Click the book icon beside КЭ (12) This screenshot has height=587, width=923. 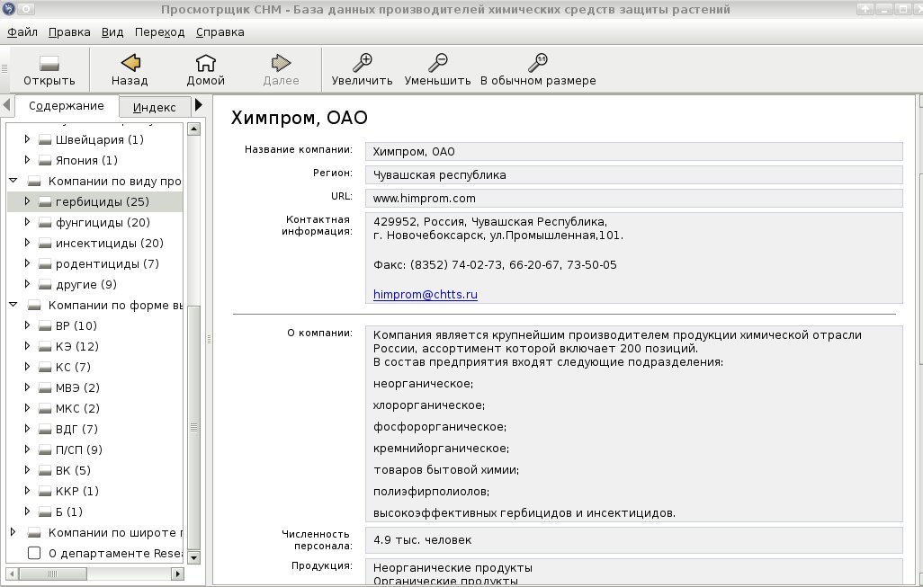click(x=45, y=346)
